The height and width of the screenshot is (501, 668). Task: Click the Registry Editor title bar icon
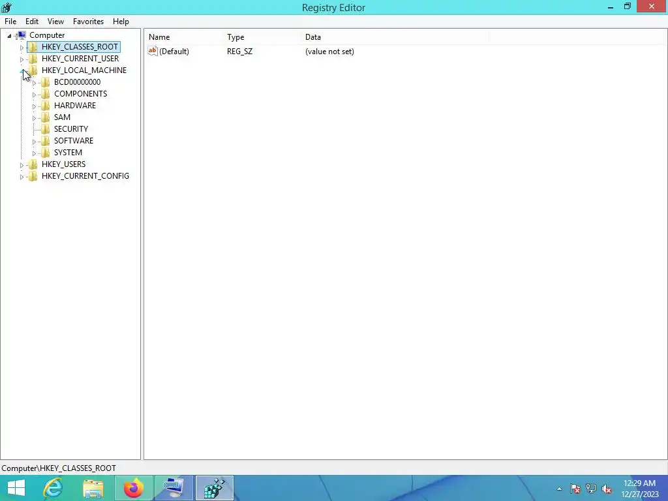point(7,7)
